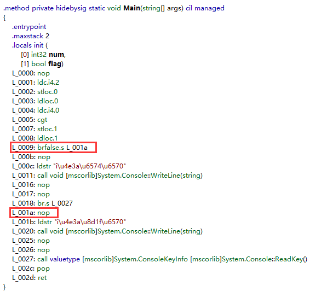Select the .entrypoint directive
The image size is (327, 292).
click(x=29, y=27)
